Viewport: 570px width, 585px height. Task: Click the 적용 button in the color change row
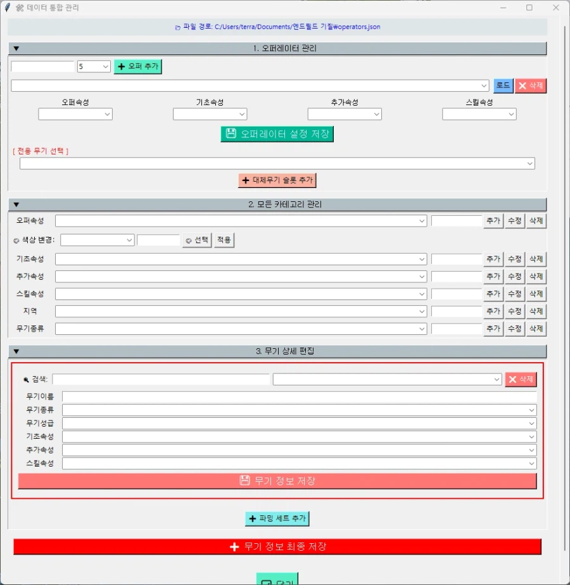223,240
